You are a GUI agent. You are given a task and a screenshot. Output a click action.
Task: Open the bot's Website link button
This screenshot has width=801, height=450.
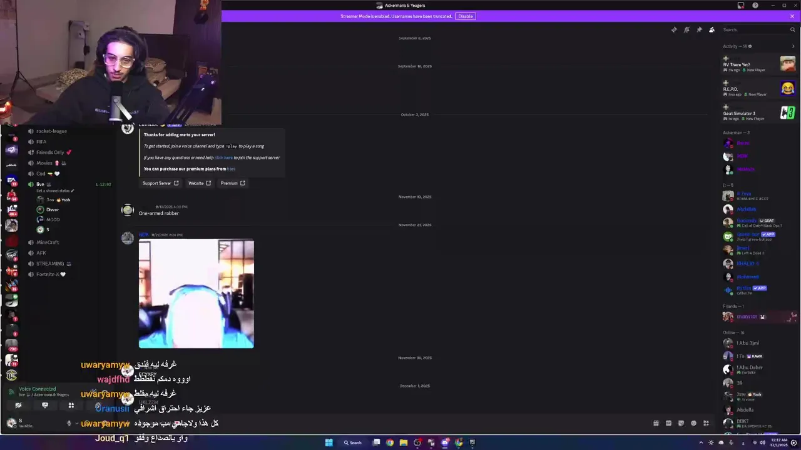point(200,183)
